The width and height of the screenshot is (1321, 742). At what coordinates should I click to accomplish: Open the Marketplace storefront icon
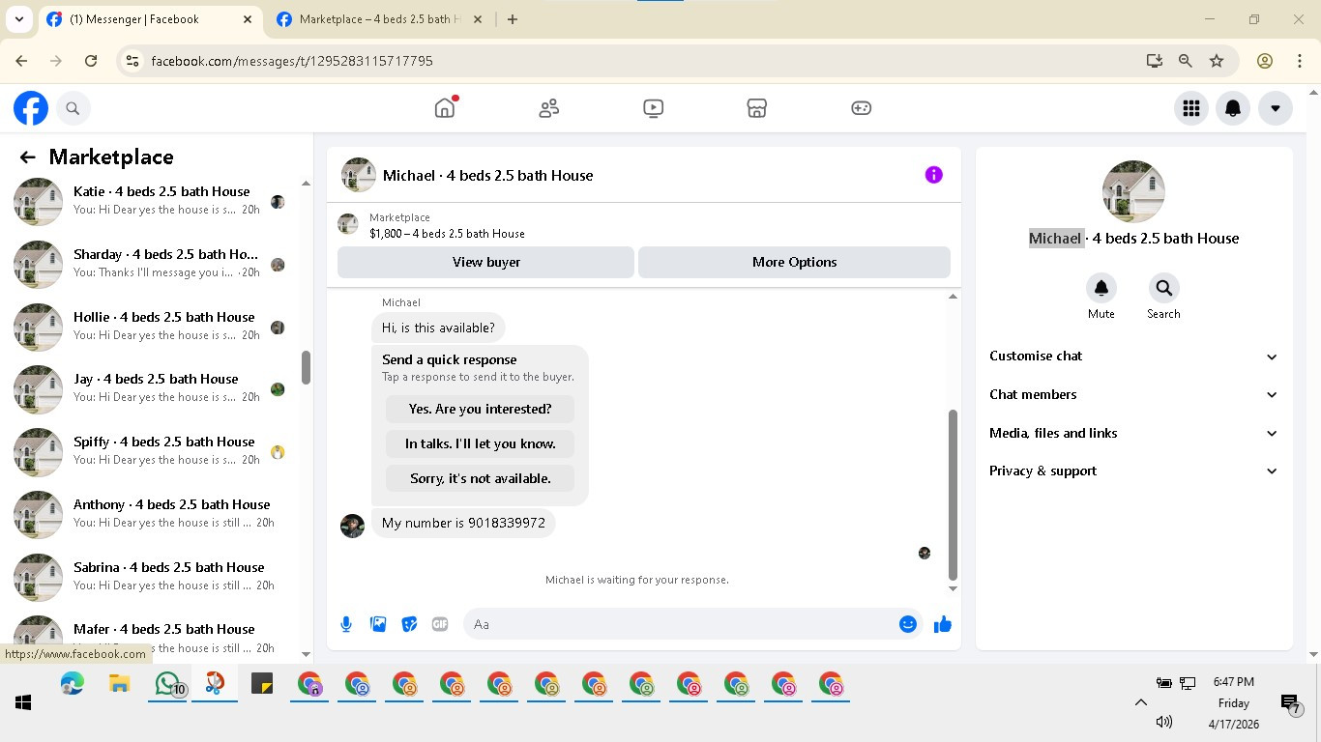pos(757,108)
